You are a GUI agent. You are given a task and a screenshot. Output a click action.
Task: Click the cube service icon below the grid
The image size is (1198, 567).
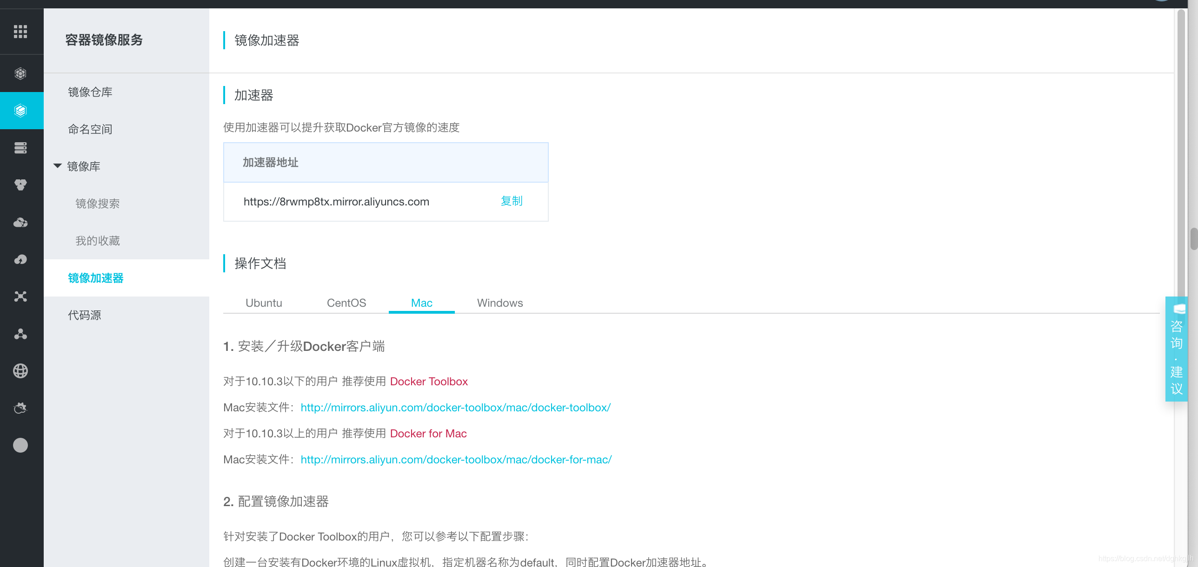coord(20,73)
